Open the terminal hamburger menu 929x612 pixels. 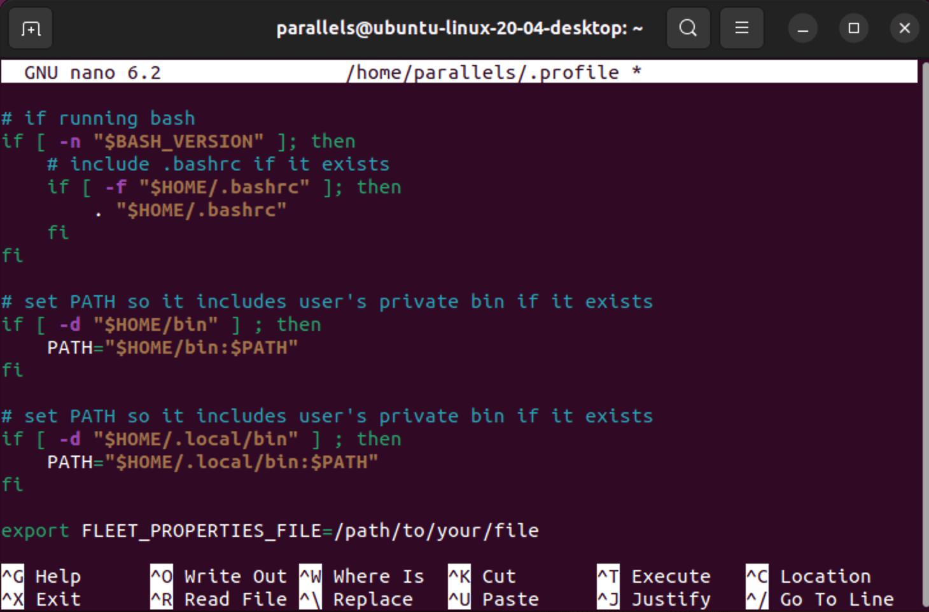tap(741, 27)
